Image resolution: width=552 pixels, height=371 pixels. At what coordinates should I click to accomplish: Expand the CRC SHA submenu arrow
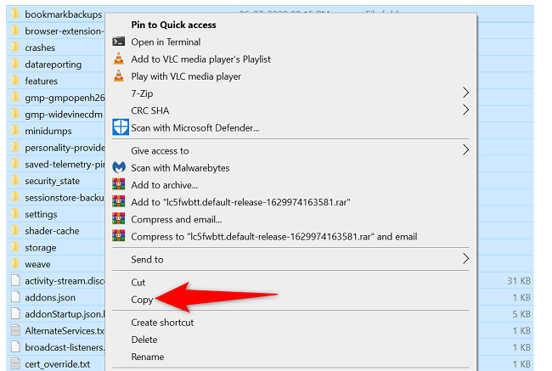pos(465,110)
